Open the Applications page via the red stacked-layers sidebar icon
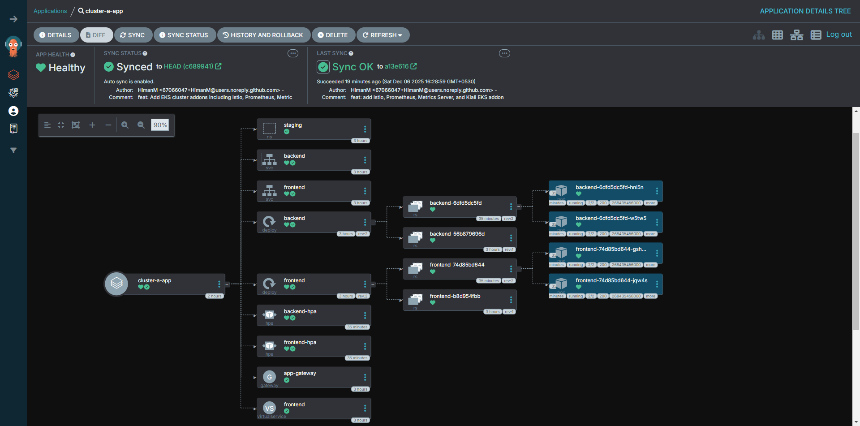The image size is (860, 426). point(13,75)
